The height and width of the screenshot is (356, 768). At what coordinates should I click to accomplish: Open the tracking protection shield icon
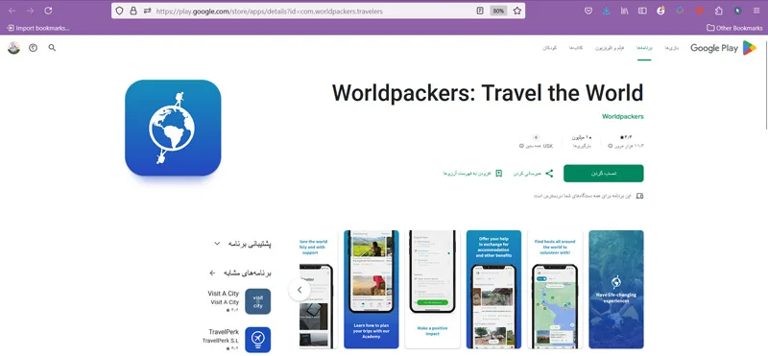120,11
